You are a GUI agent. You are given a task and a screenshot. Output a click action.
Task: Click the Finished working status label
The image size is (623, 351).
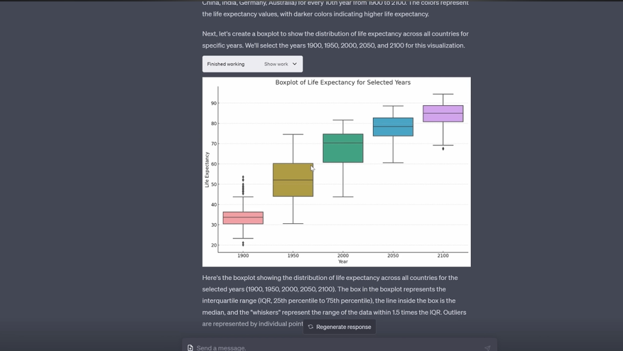pos(226,64)
